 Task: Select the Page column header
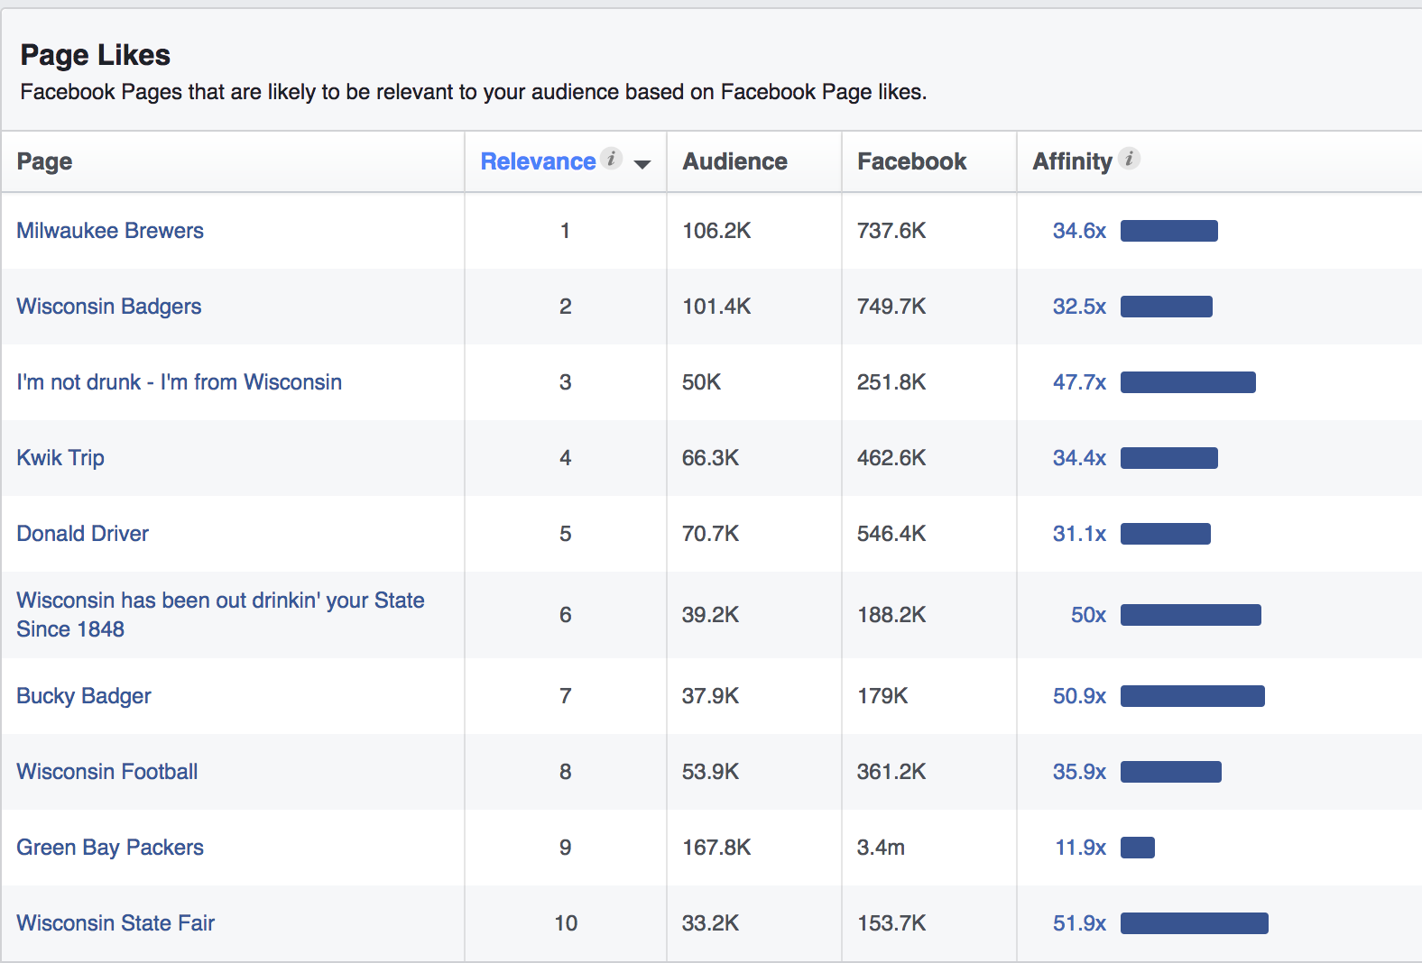tap(45, 161)
